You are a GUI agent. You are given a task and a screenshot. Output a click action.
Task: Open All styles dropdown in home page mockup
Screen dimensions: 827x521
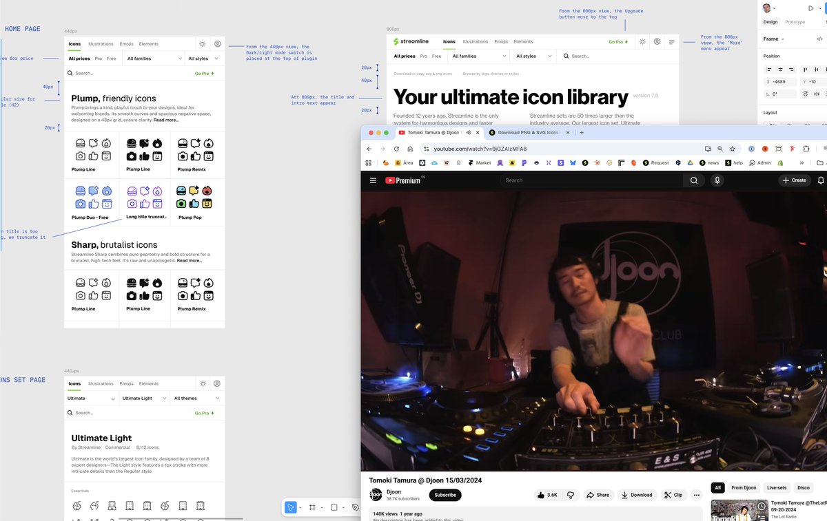pos(203,59)
